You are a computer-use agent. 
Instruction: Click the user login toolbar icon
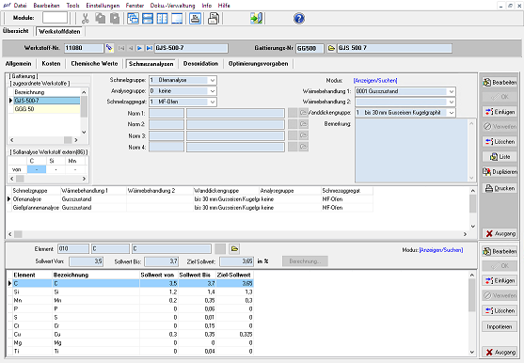pyautogui.click(x=195, y=18)
